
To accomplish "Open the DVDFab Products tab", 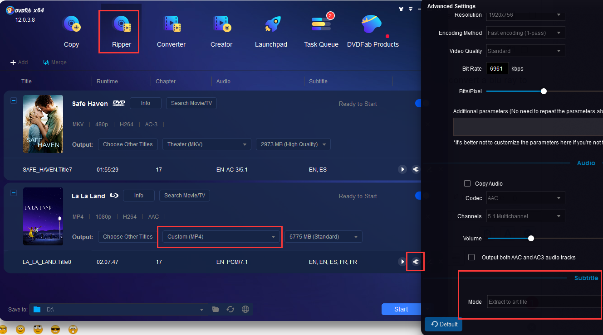I will [373, 31].
